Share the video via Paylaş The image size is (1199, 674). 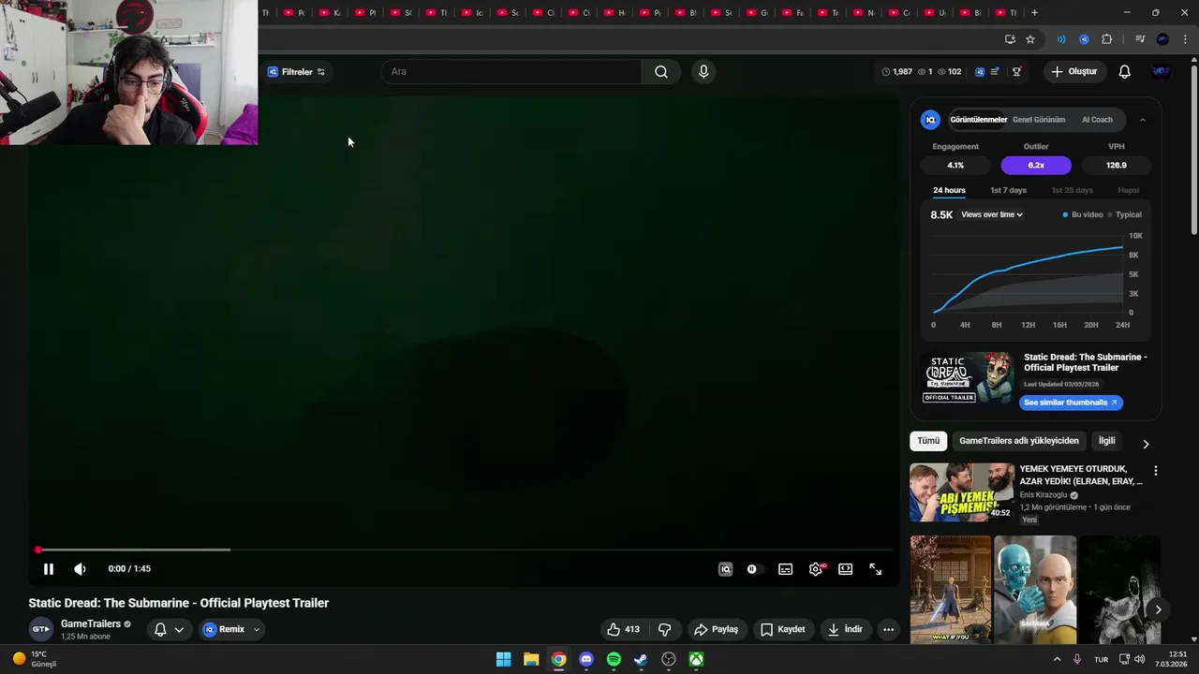coord(717,629)
